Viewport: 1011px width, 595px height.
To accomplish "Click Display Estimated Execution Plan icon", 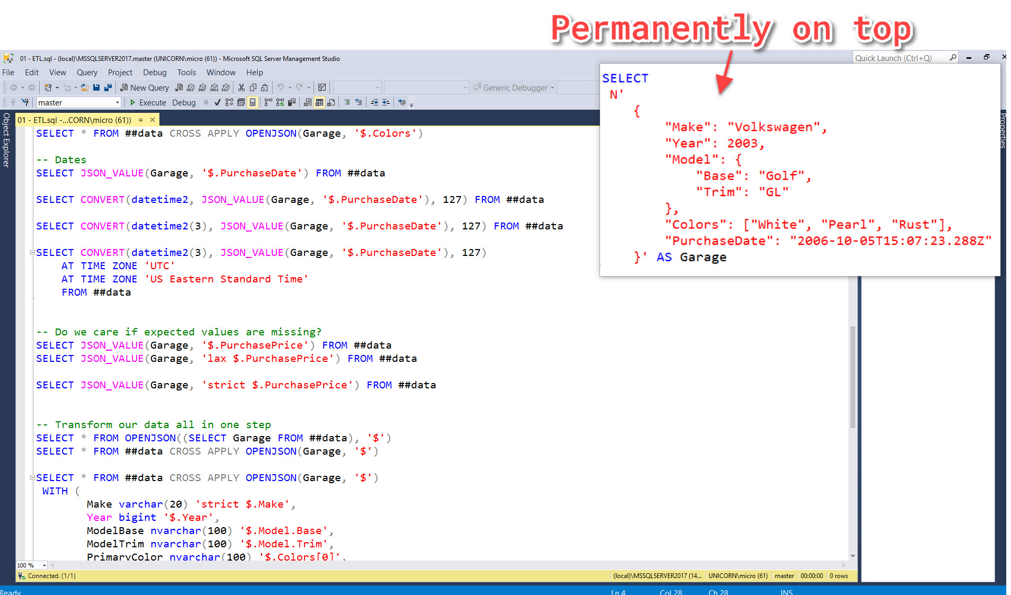I will point(229,102).
